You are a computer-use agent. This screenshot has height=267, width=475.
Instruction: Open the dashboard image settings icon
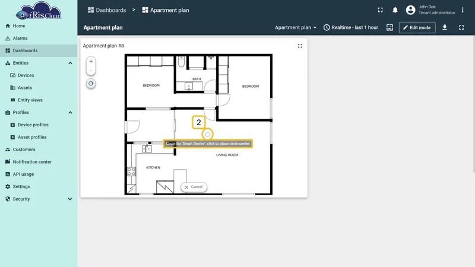390,27
